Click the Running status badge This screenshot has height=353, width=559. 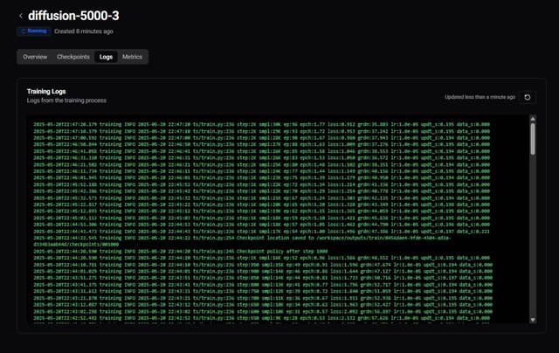point(34,31)
